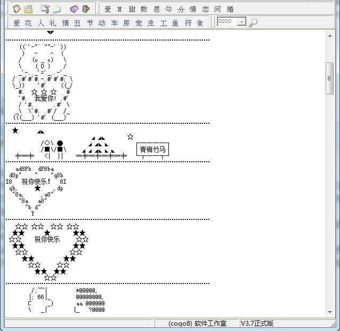Click the *@@@@@, line of ASCII art
The width and height of the screenshot is (340, 331).
86,290
